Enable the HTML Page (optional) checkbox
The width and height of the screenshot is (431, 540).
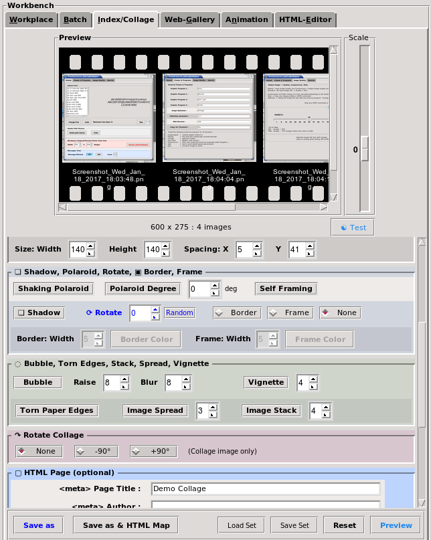(x=19, y=473)
